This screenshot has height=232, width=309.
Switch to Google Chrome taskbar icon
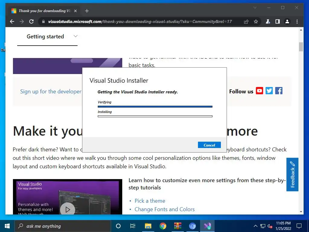tap(163, 226)
